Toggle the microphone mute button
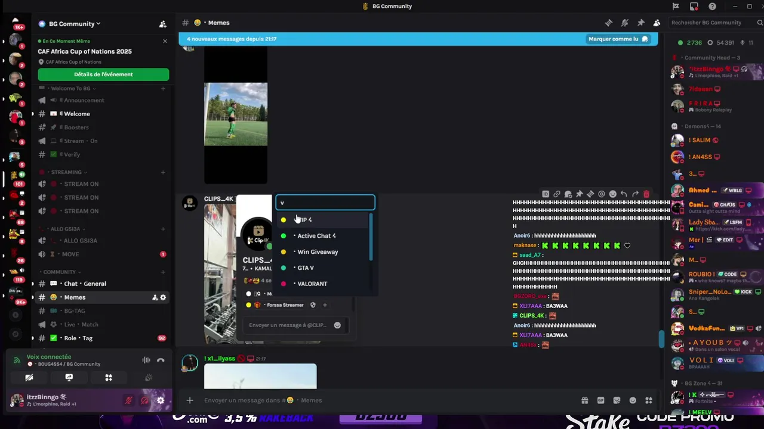This screenshot has height=429, width=764. tap(128, 400)
